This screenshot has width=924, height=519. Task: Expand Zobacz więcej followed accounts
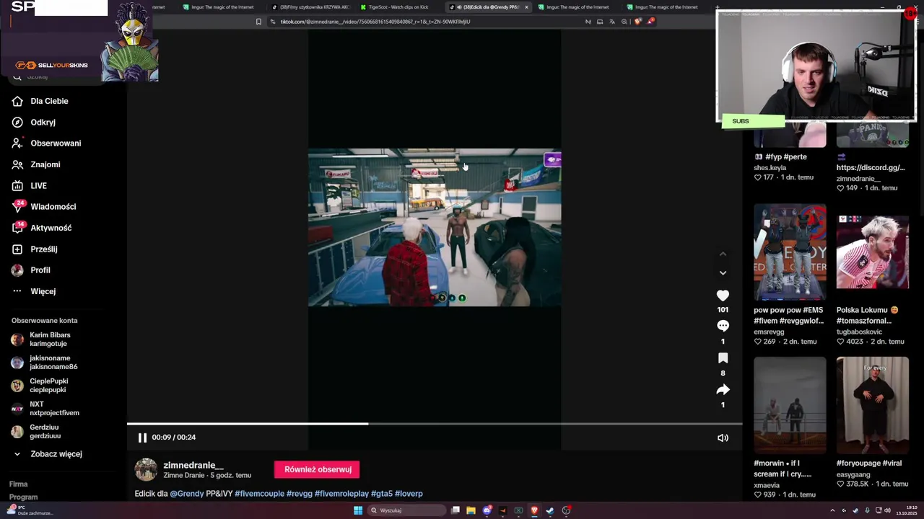[x=47, y=454]
